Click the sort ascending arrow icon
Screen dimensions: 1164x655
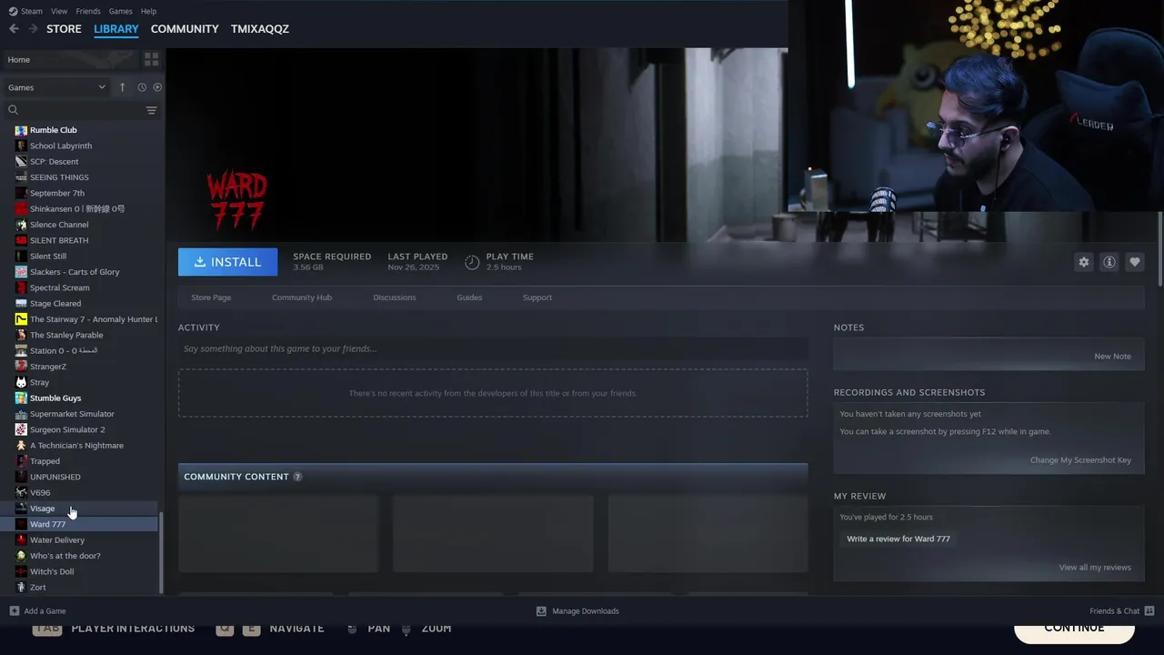pos(123,87)
